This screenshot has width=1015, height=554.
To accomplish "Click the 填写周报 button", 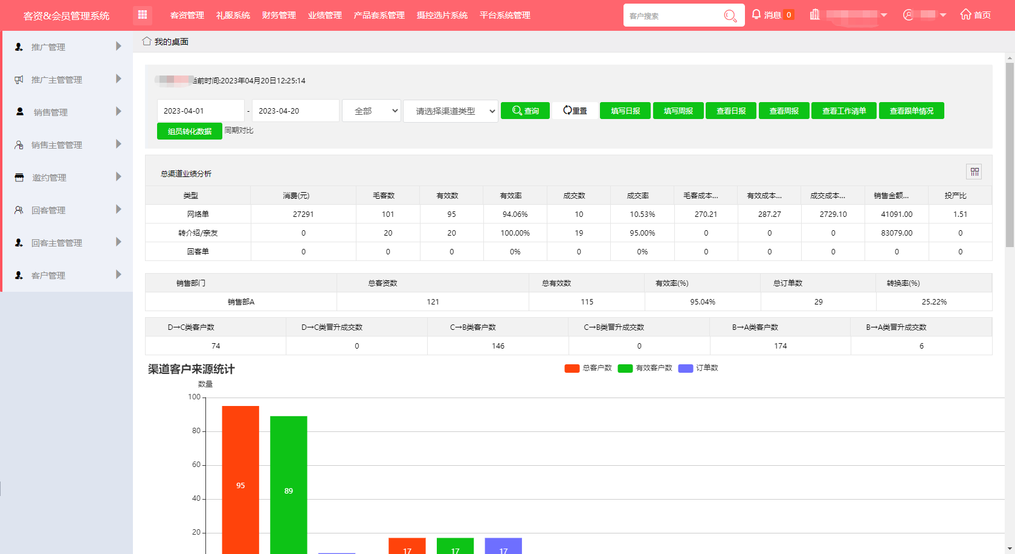I will [x=678, y=111].
